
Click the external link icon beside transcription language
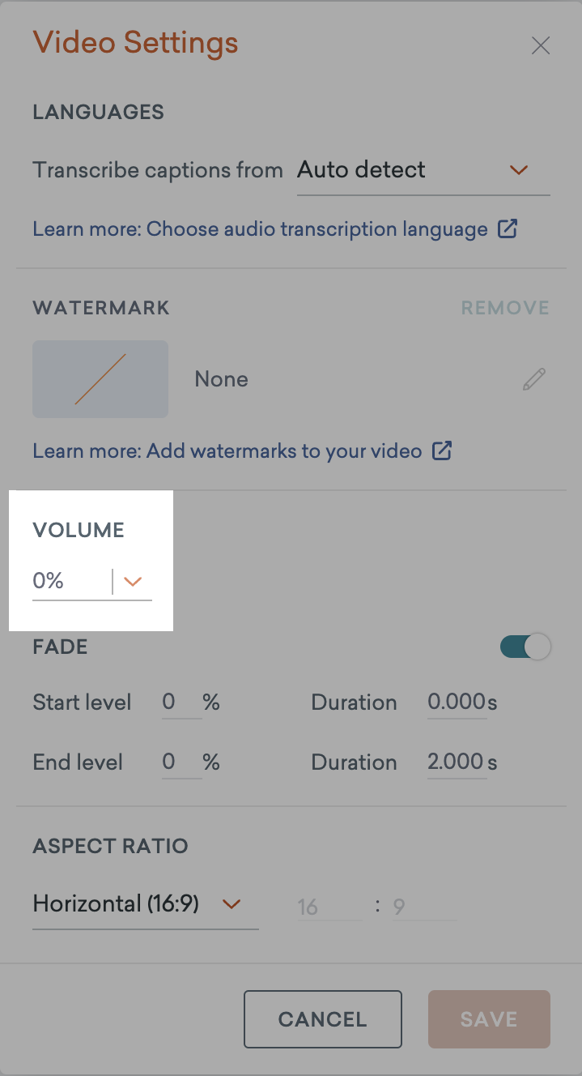(508, 229)
